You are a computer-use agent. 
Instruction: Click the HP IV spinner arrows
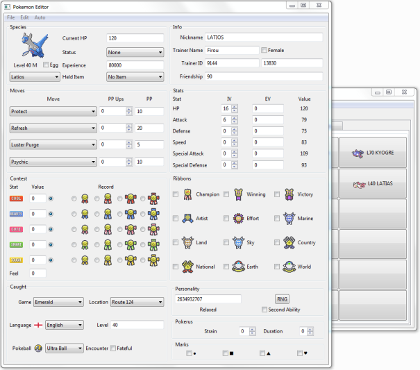[235, 108]
